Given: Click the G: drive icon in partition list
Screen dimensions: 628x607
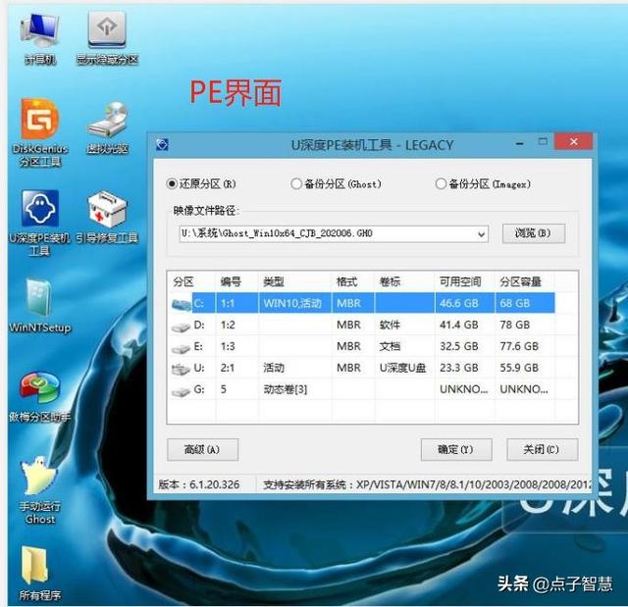Looking at the screenshot, I should pos(181,391).
